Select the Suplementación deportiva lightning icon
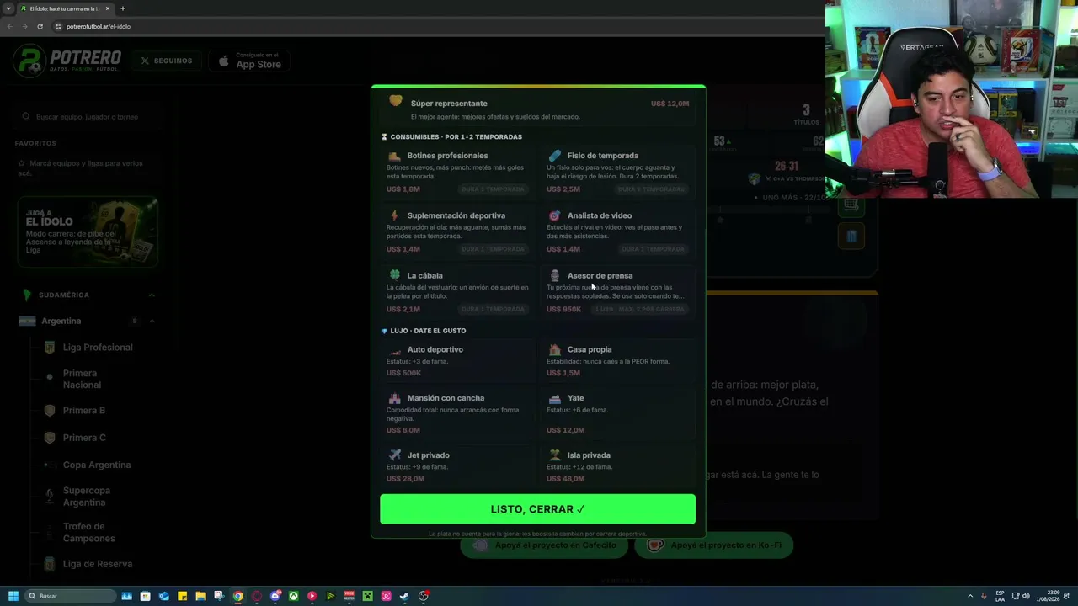The height and width of the screenshot is (606, 1078). (x=394, y=215)
